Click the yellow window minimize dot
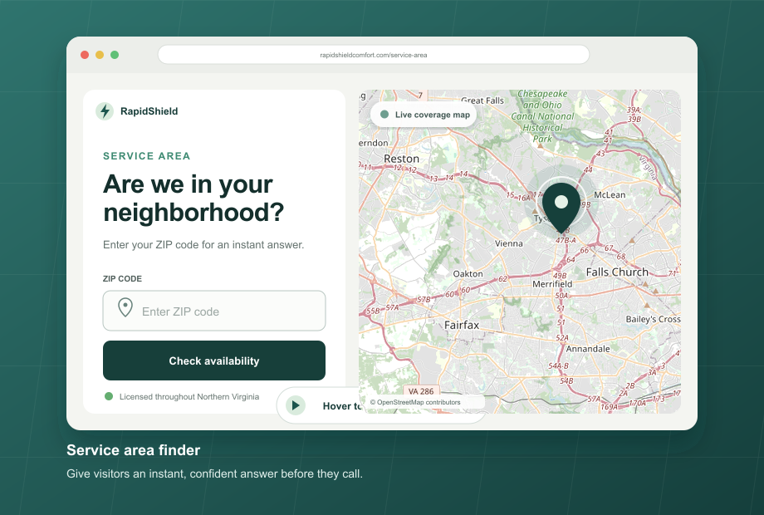Screen dimensions: 764x515 [x=100, y=55]
